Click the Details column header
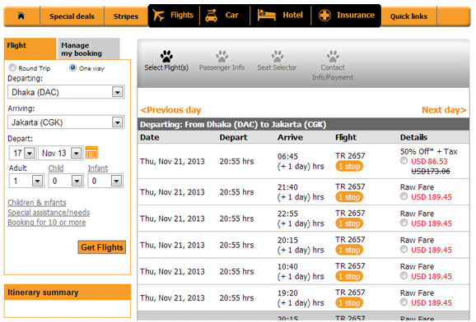This screenshot has height=322, width=476. (413, 137)
